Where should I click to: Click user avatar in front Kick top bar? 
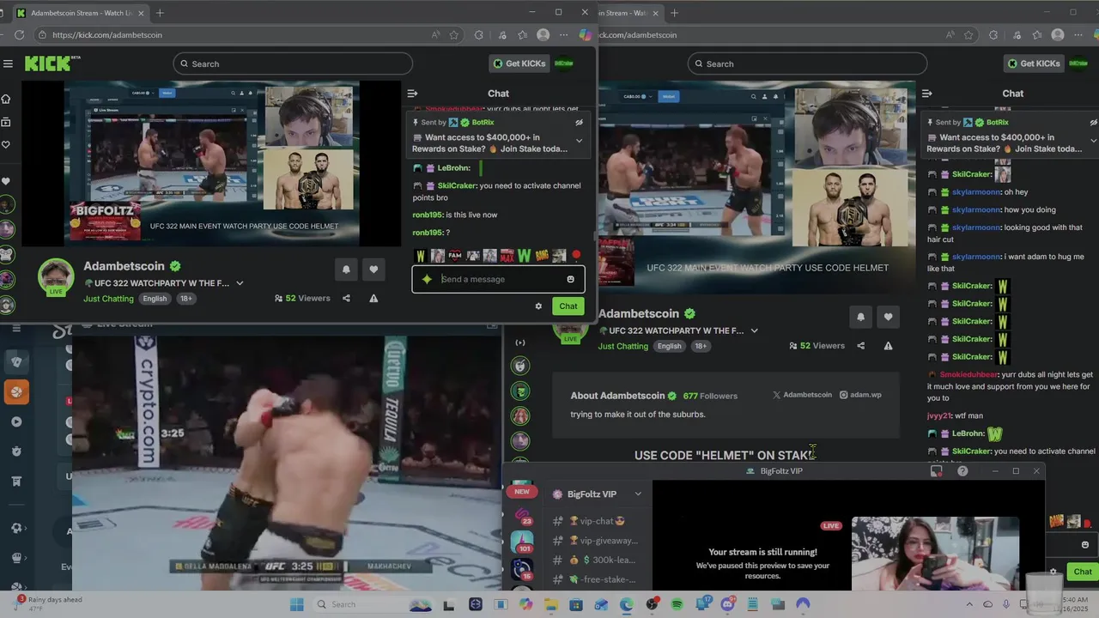point(563,64)
